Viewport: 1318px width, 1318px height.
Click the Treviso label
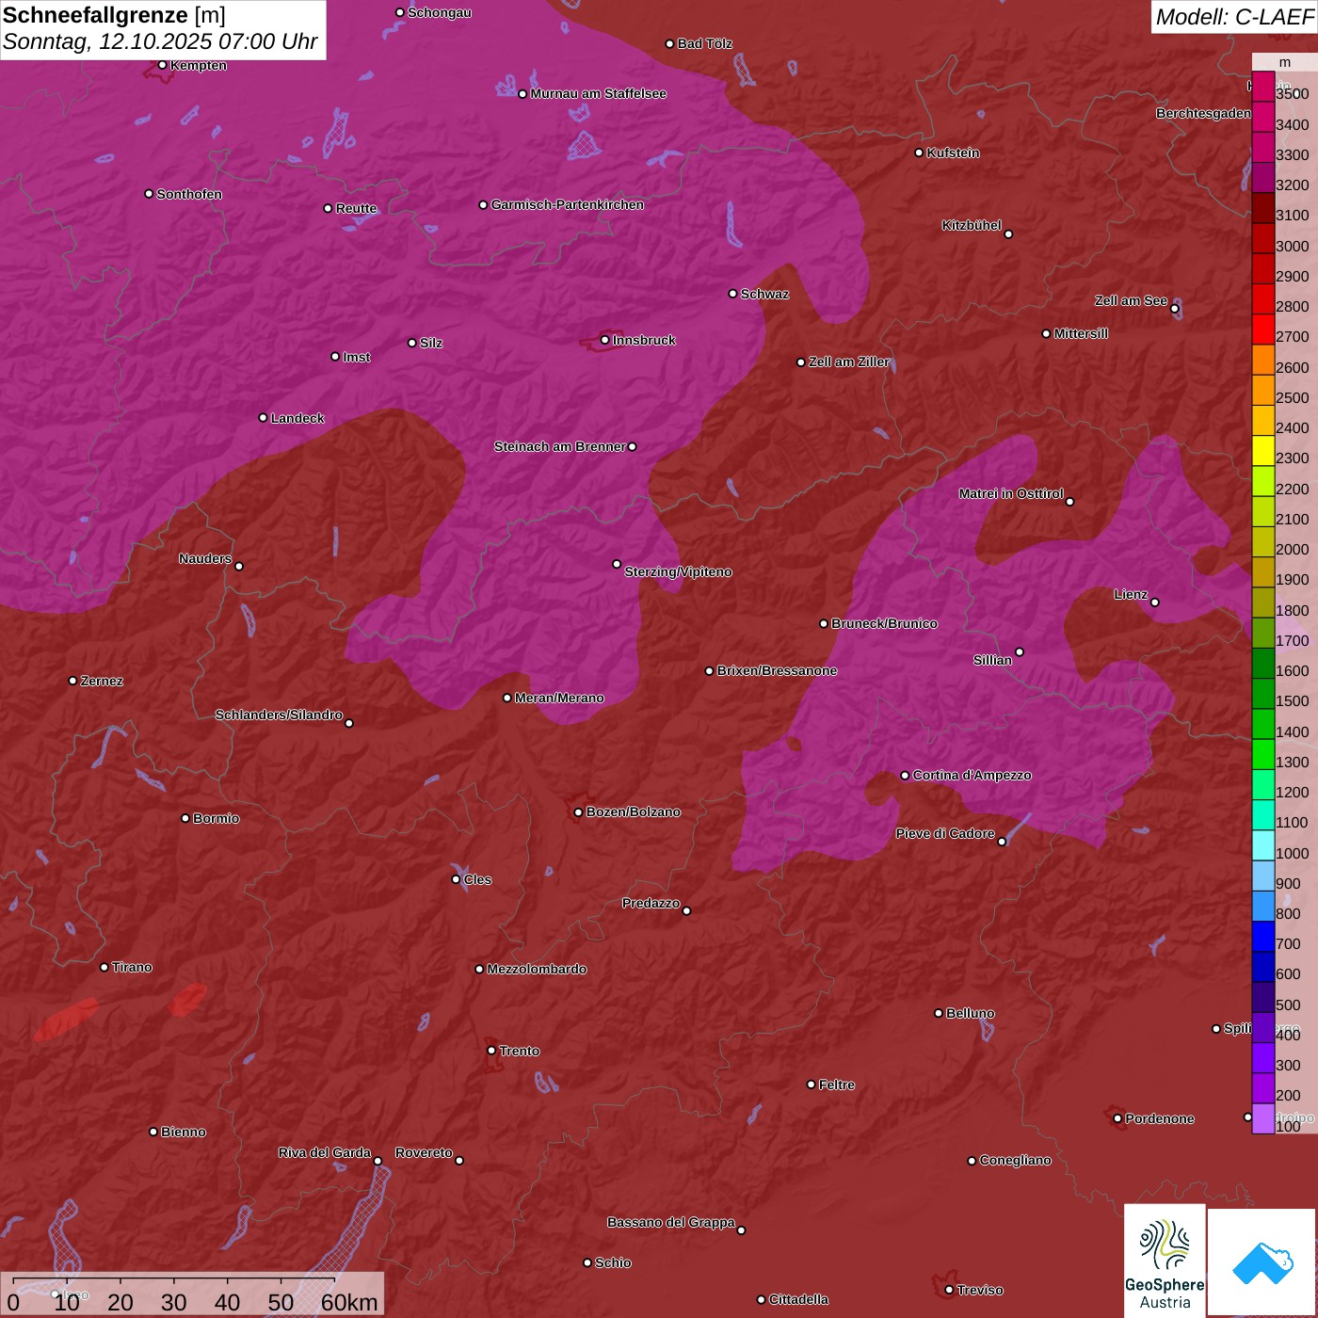[x=980, y=1291]
